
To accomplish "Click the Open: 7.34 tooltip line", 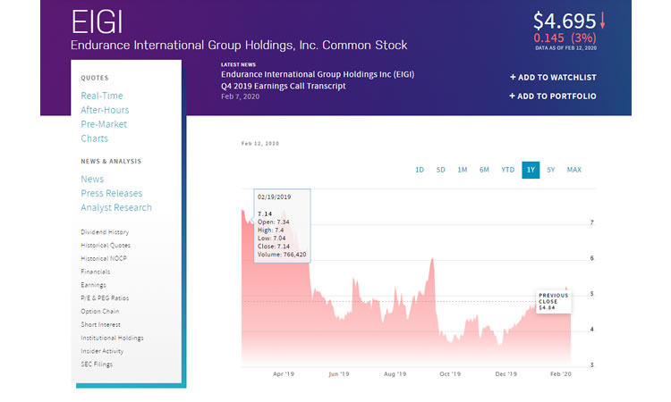I will [x=274, y=222].
